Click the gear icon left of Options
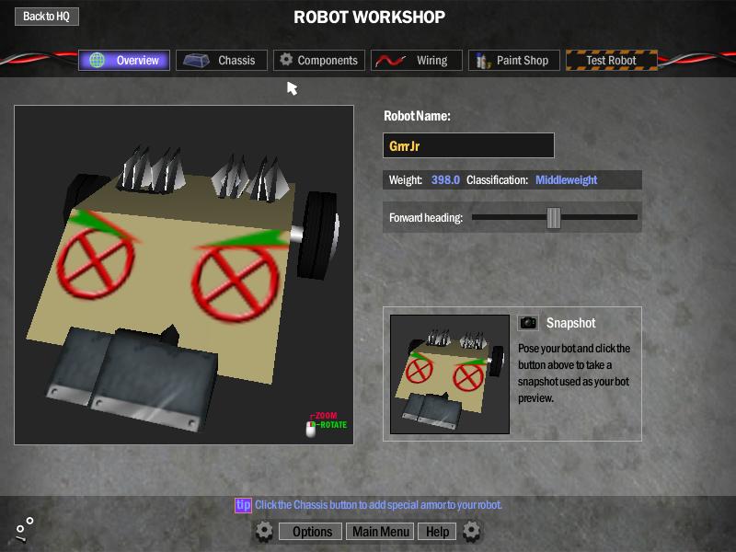This screenshot has height=552, width=736. [x=264, y=531]
